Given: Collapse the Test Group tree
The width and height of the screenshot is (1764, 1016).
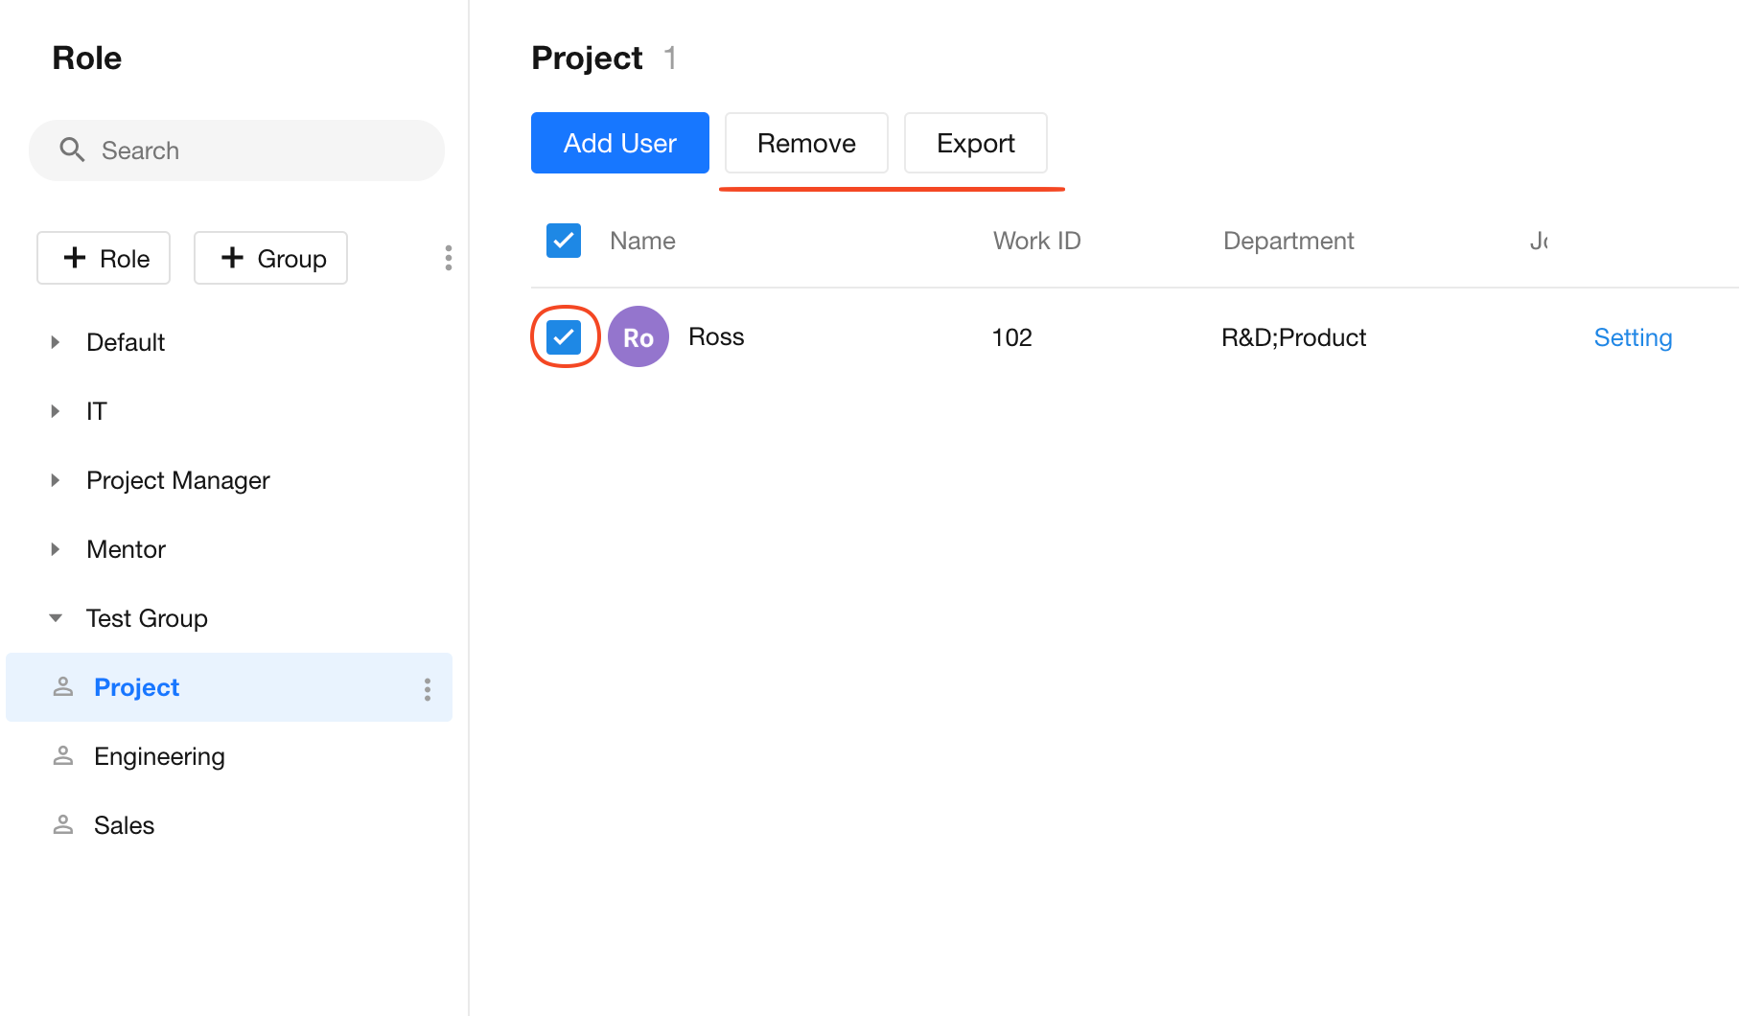Looking at the screenshot, I should pyautogui.click(x=56, y=618).
